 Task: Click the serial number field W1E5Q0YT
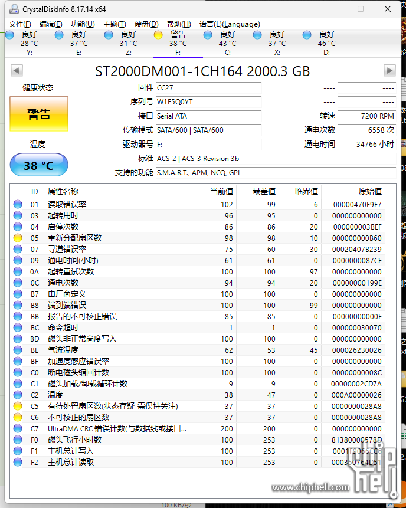click(x=209, y=102)
